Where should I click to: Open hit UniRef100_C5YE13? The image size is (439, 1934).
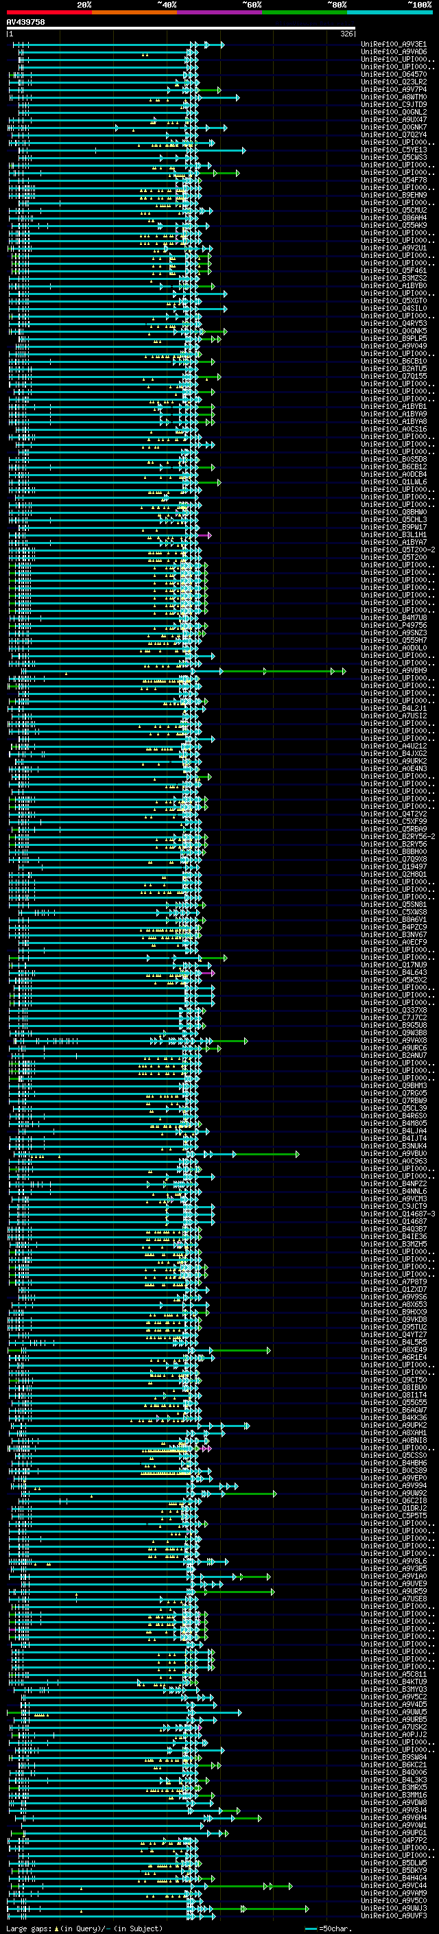(393, 150)
